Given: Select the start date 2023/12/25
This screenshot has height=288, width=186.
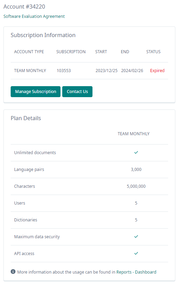Looking at the screenshot, I should click(107, 71).
